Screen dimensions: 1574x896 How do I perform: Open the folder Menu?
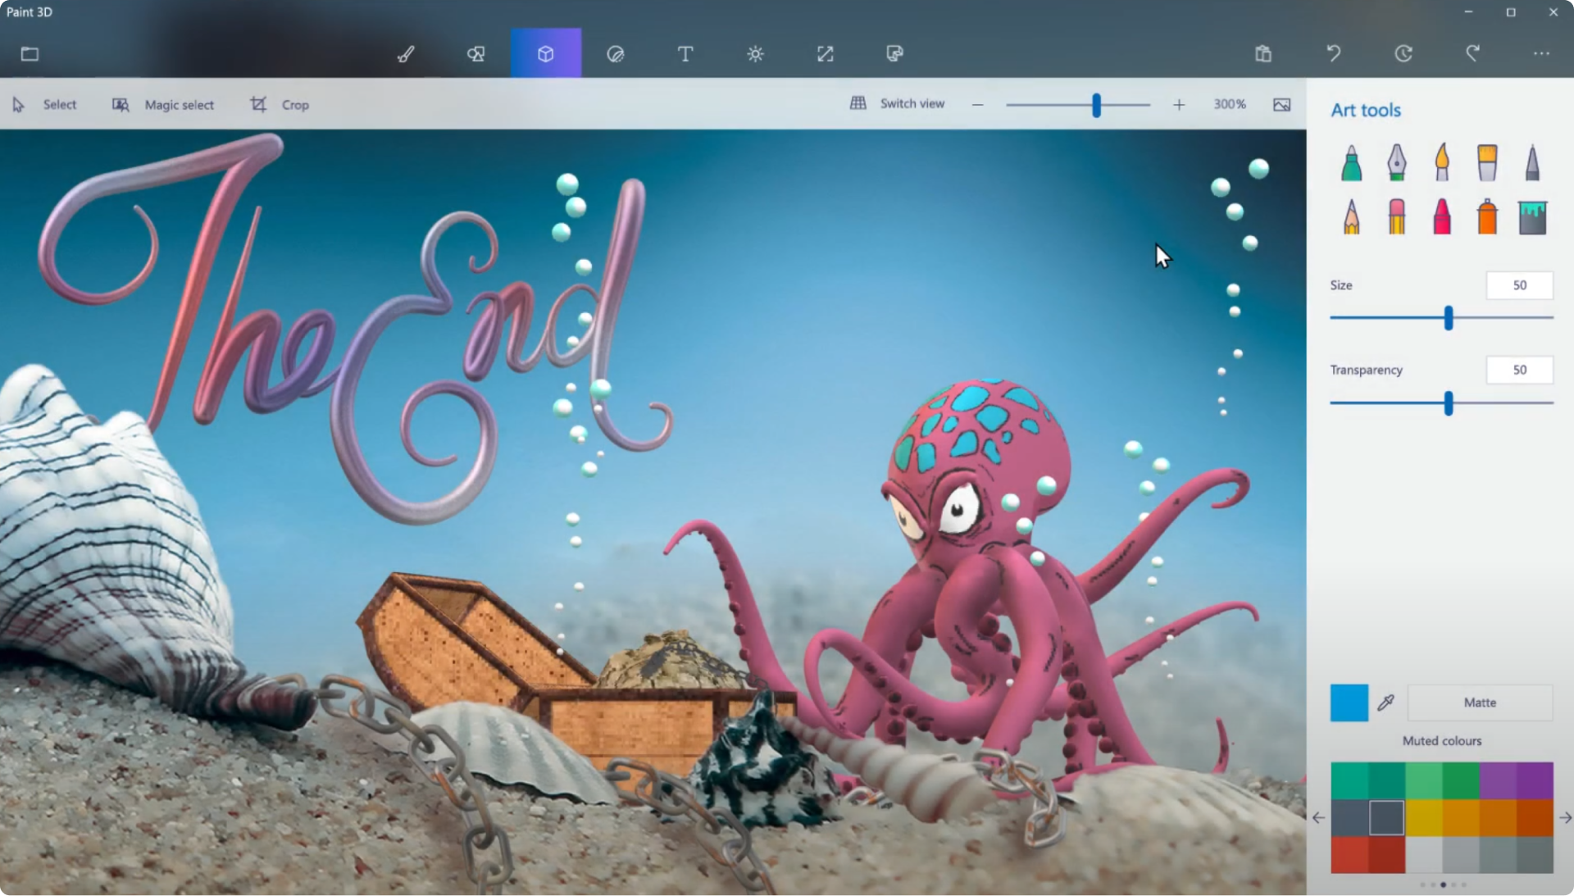coord(30,54)
